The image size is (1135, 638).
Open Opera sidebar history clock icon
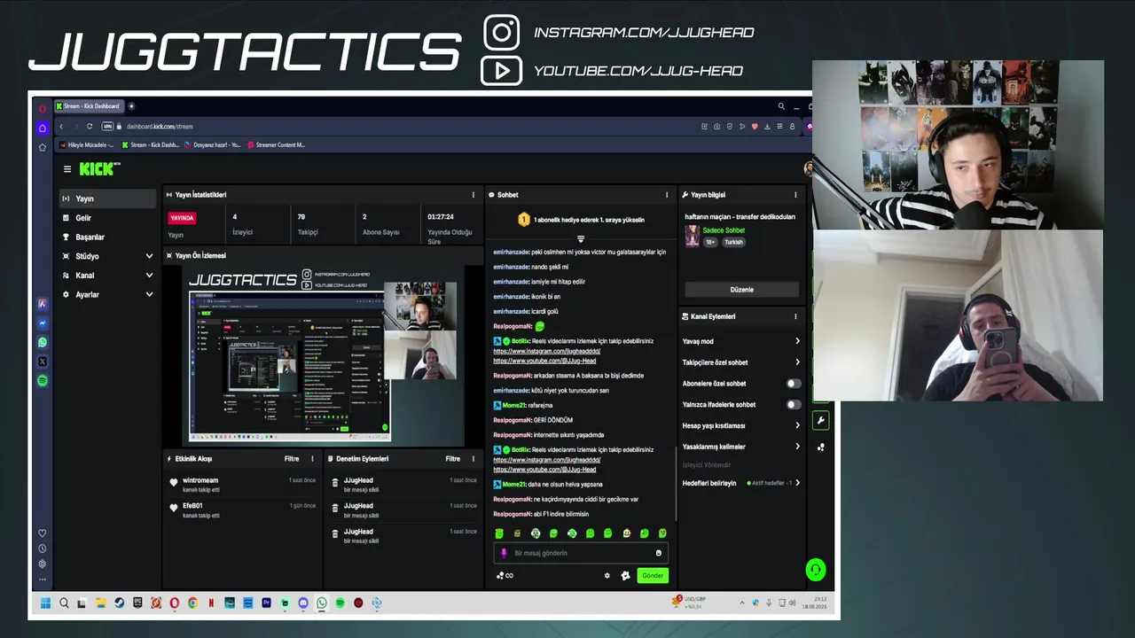[x=42, y=549]
